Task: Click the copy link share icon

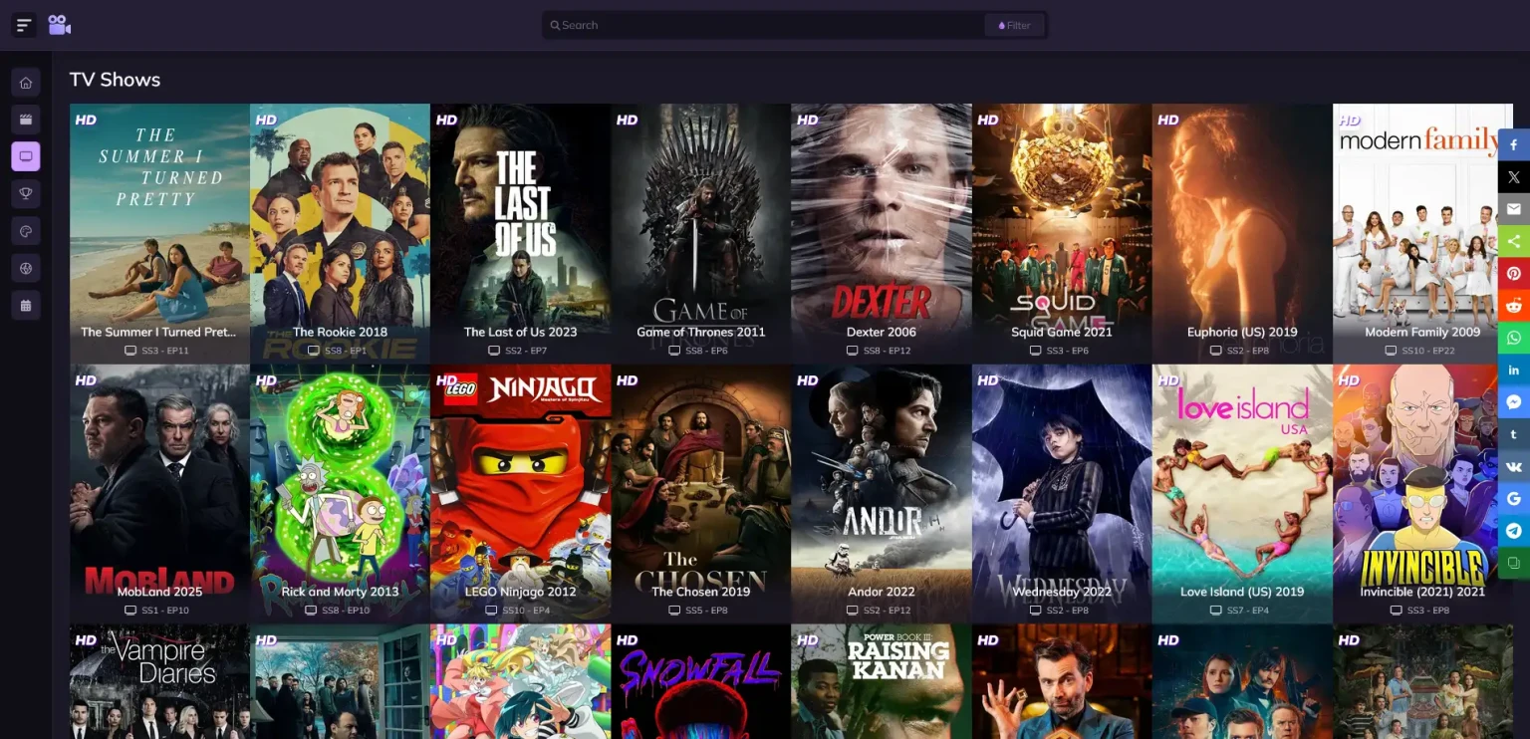Action: [x=1514, y=563]
